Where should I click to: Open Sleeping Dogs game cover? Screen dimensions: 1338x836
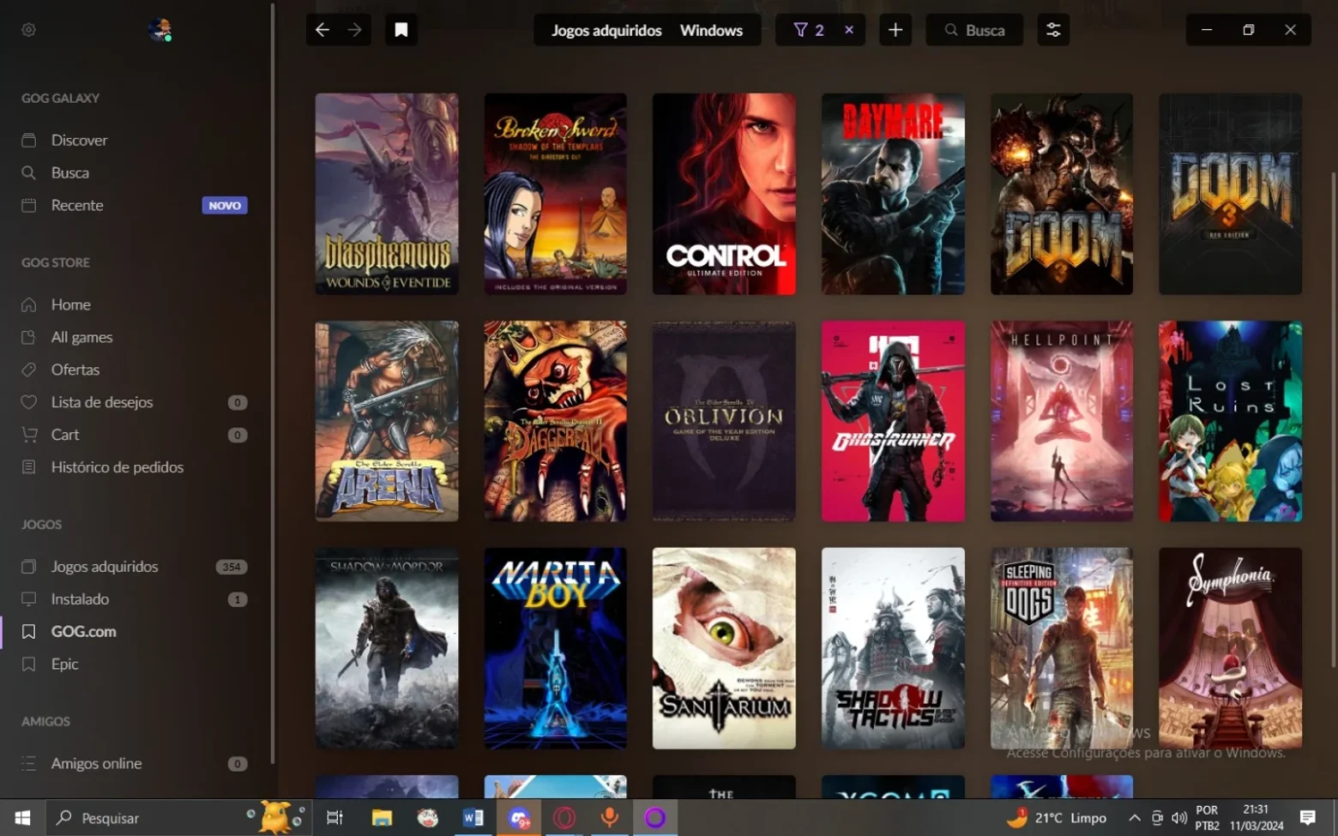[x=1062, y=648]
